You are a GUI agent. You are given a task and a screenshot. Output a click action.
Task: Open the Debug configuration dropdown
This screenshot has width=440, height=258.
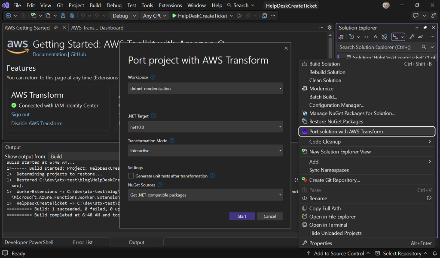(x=124, y=16)
